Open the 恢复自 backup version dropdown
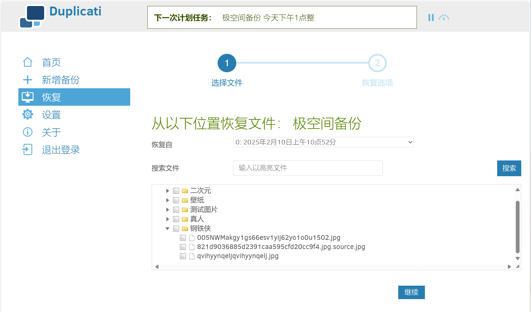Viewport: 531px width, 312px height. click(323, 142)
